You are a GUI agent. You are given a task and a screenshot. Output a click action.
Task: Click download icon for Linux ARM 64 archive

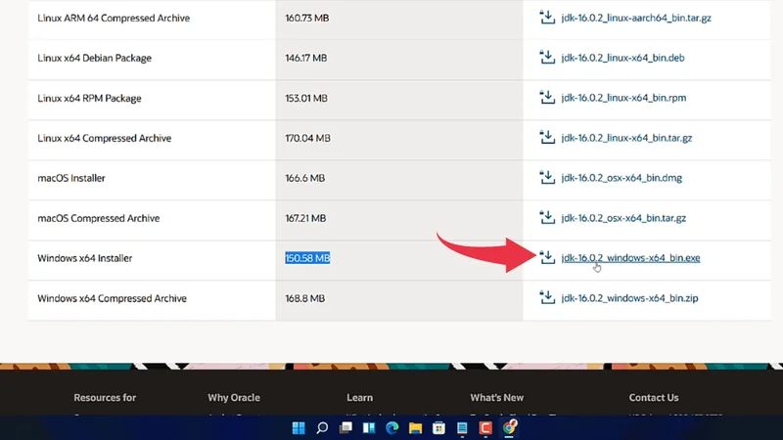pyautogui.click(x=547, y=18)
